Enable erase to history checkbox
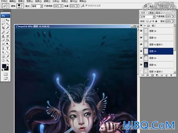Screen dimensions: 178x133 click(x=87, y=5)
